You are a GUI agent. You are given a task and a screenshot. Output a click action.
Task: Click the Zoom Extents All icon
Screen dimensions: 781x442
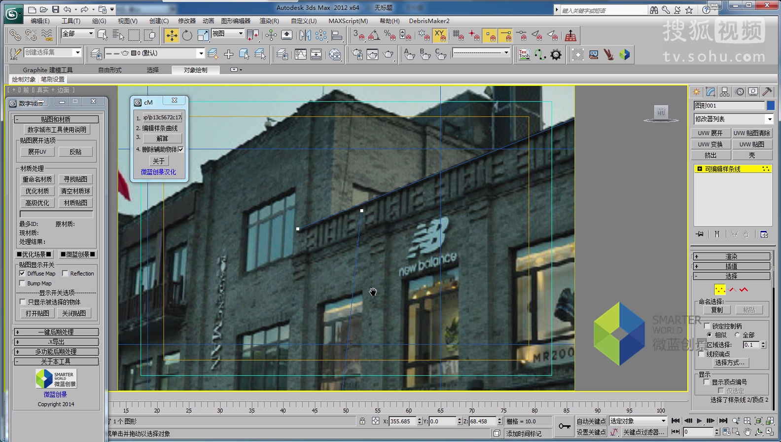769,421
